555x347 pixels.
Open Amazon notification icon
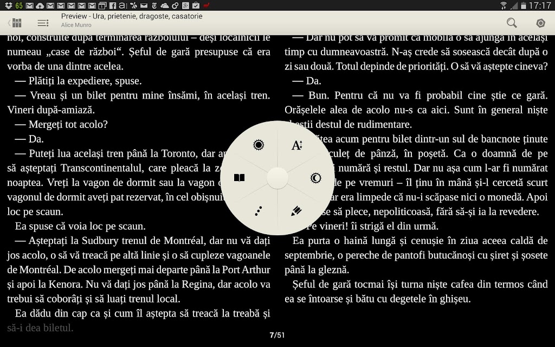pyautogui.click(x=123, y=5)
